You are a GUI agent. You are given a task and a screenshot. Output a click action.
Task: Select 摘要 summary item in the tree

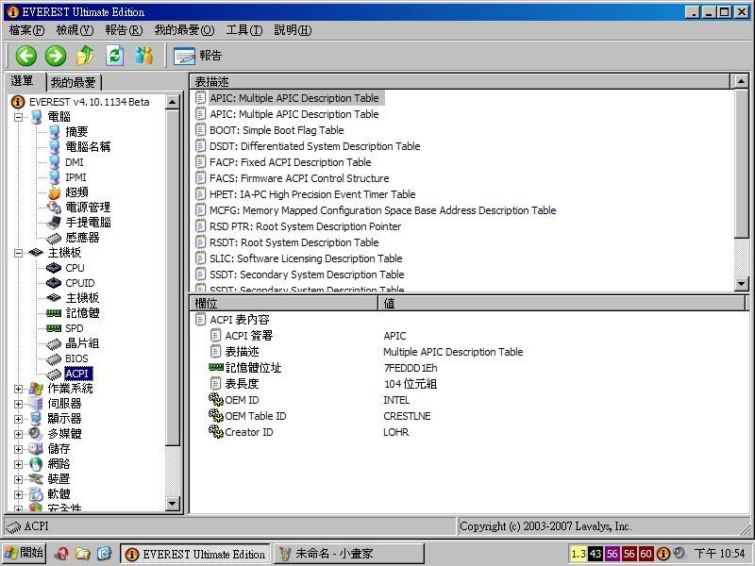[x=76, y=132]
